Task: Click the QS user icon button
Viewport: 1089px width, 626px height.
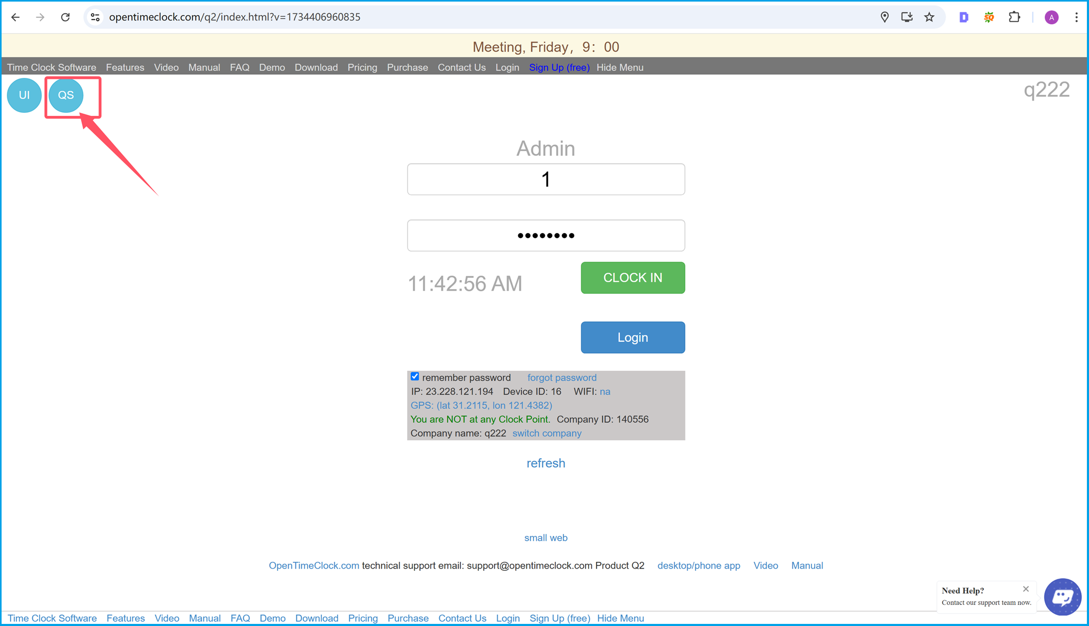Action: pyautogui.click(x=66, y=94)
